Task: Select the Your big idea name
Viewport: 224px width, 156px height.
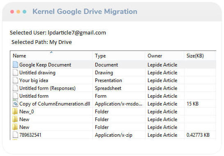Action: [34, 80]
